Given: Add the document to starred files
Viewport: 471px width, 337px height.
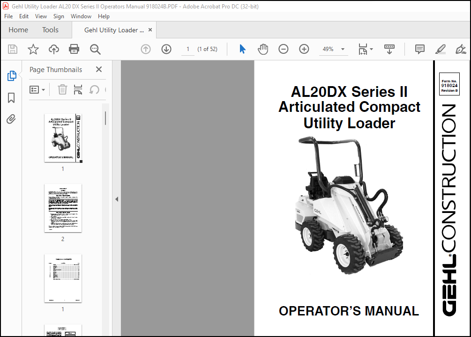Looking at the screenshot, I should [33, 49].
